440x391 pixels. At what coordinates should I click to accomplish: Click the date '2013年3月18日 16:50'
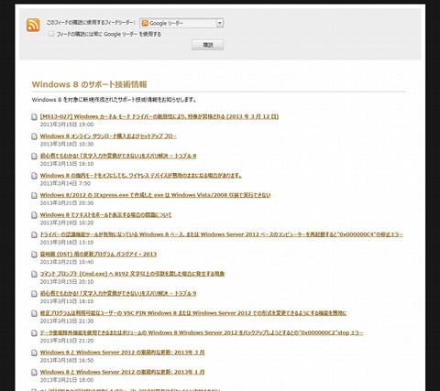coord(67,361)
